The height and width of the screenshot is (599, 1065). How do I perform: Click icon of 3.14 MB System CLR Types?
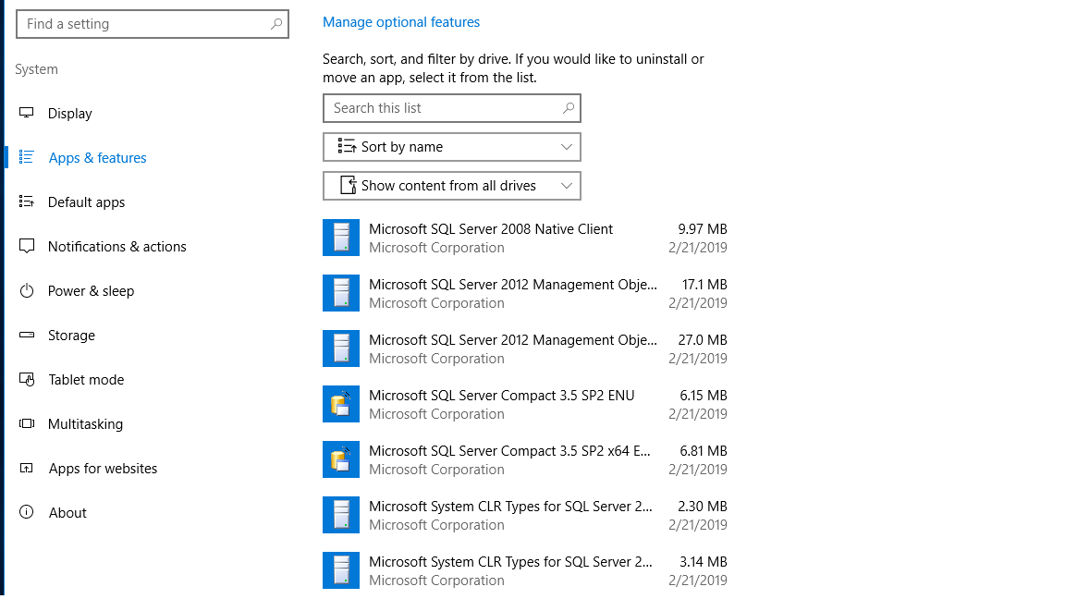click(341, 570)
